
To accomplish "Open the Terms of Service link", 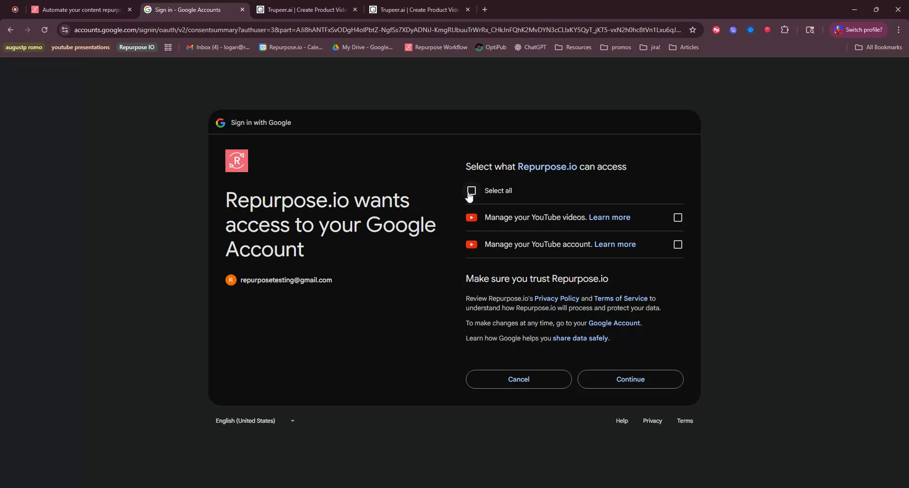I will [x=620, y=298].
